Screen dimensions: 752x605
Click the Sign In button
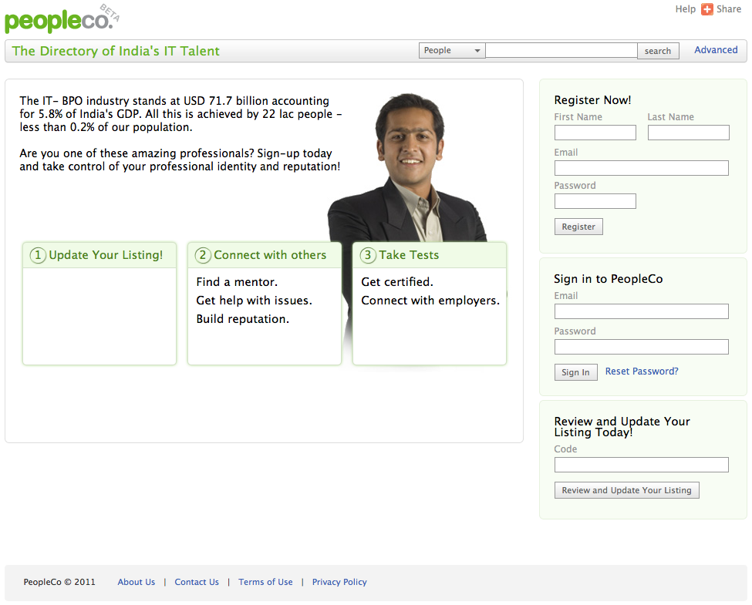pyautogui.click(x=575, y=372)
